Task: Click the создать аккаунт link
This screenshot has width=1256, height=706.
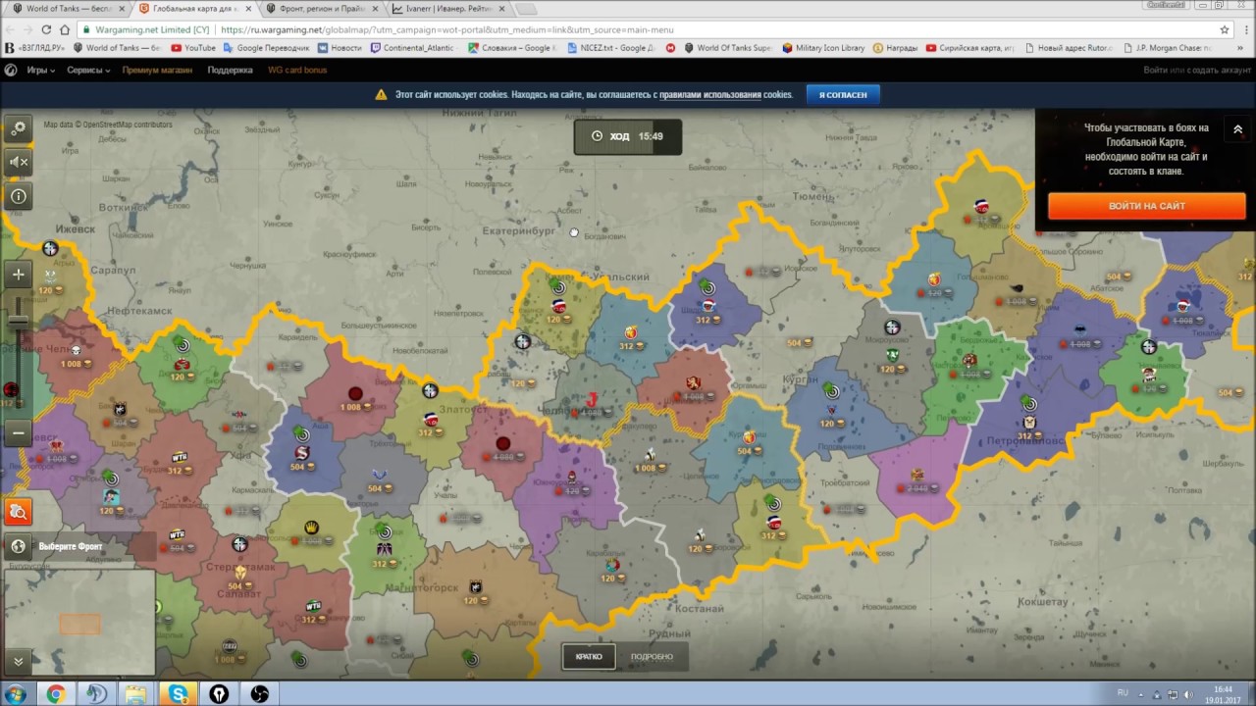Action: click(1219, 71)
